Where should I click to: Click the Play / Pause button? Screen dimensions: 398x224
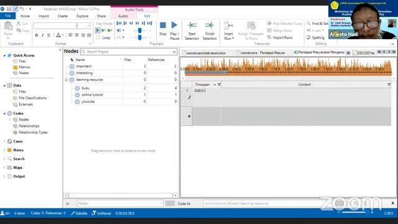tap(174, 30)
